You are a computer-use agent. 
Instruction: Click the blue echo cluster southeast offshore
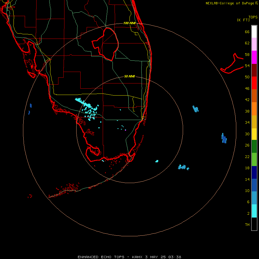[x=183, y=167]
